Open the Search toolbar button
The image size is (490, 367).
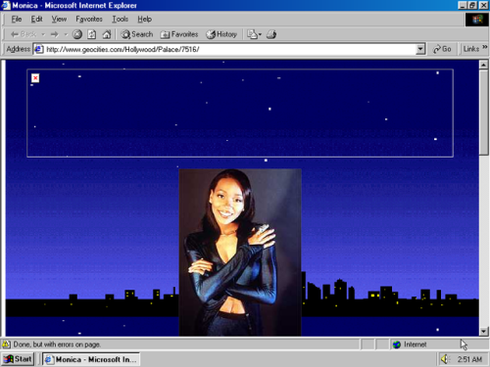click(137, 34)
